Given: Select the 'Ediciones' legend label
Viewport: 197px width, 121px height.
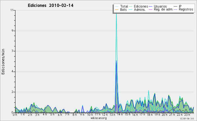Looking at the screenshot, I should point(141,6).
